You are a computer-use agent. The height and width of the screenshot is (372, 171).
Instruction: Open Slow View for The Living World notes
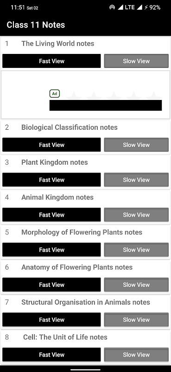136,61
